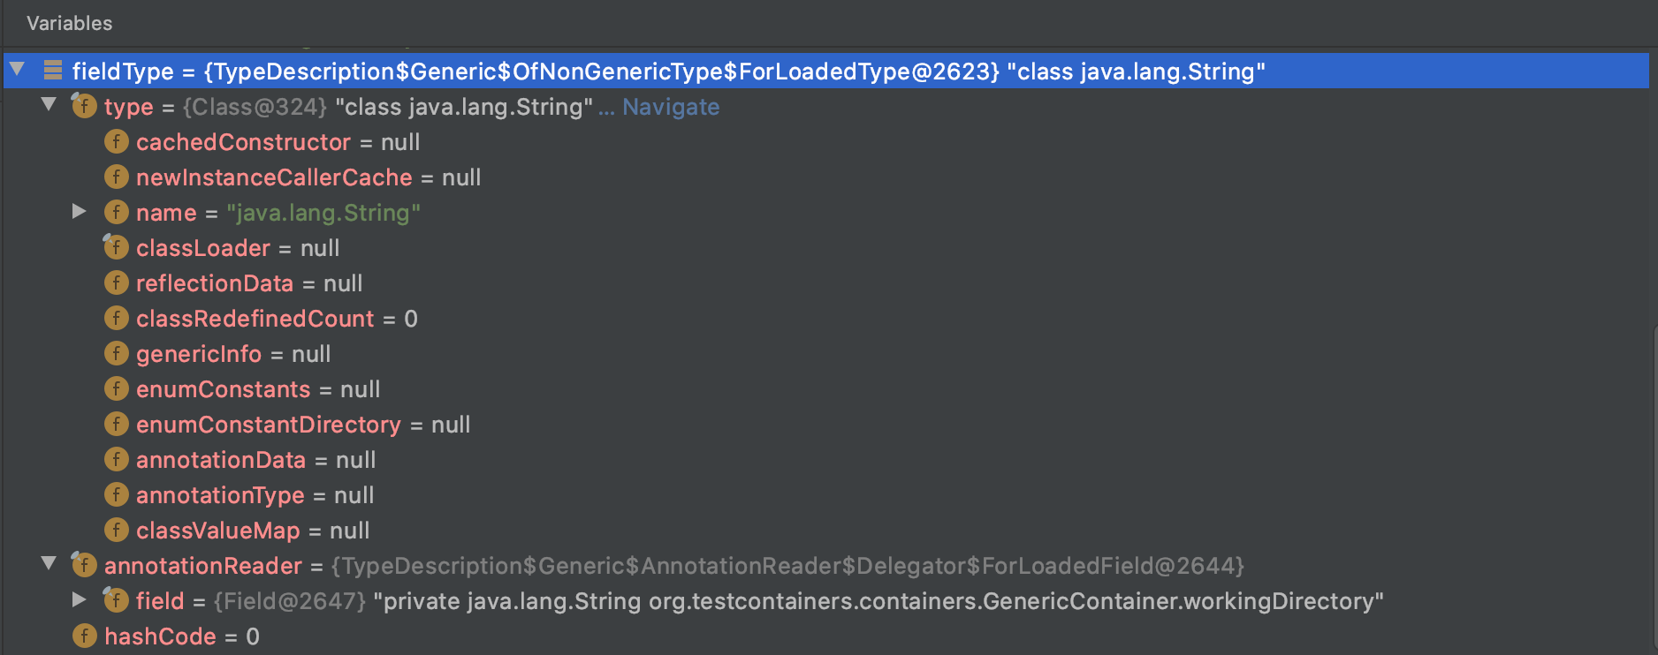Click the pinned field icon beside classLoader
Image resolution: width=1658 pixels, height=655 pixels.
(116, 247)
